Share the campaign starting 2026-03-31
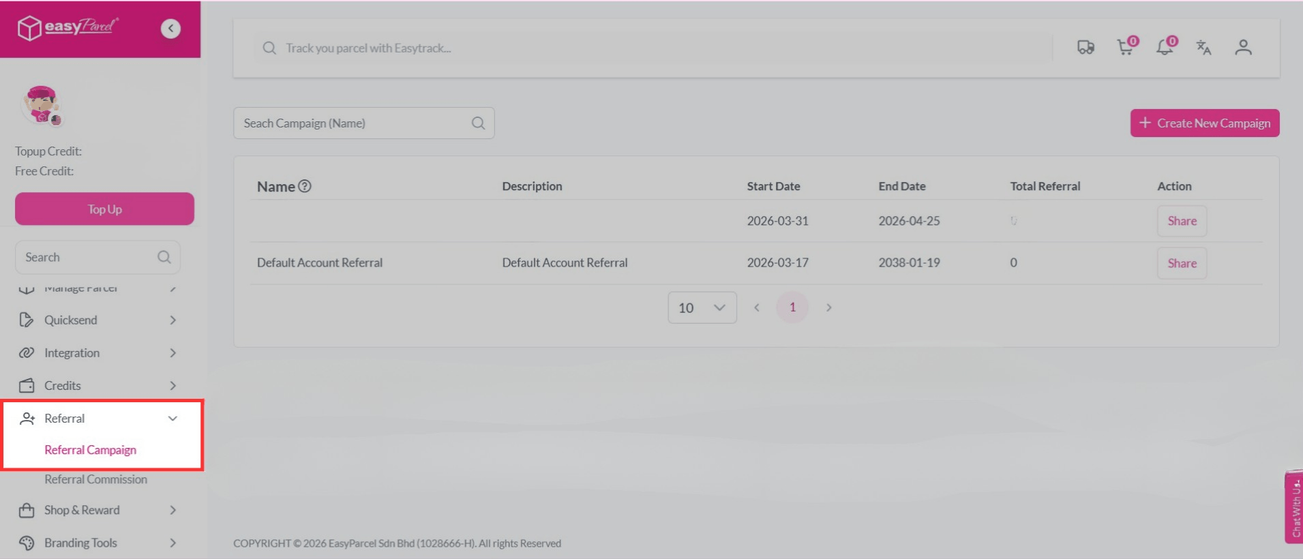The image size is (1303, 559). pos(1182,221)
